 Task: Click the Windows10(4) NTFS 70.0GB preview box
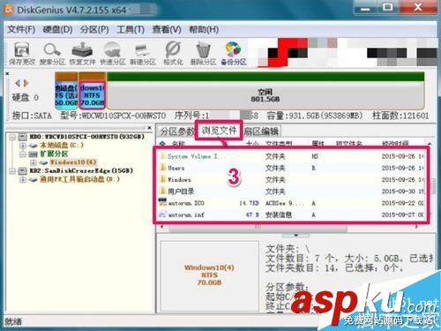click(209, 275)
